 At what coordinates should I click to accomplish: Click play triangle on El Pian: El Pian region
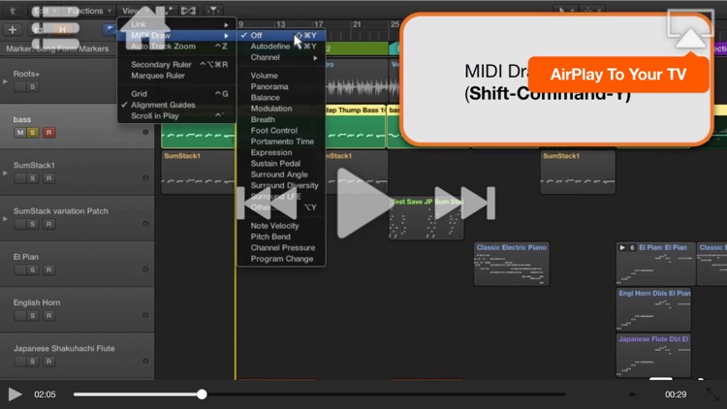click(622, 247)
